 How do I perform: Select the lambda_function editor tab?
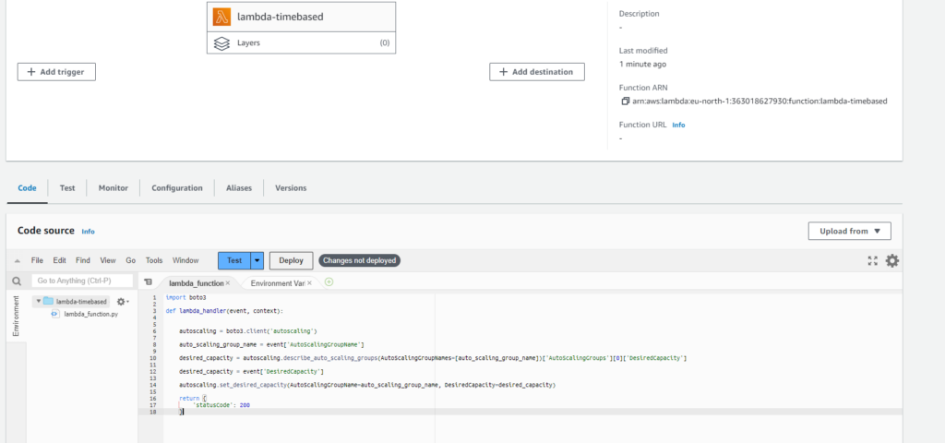[196, 282]
